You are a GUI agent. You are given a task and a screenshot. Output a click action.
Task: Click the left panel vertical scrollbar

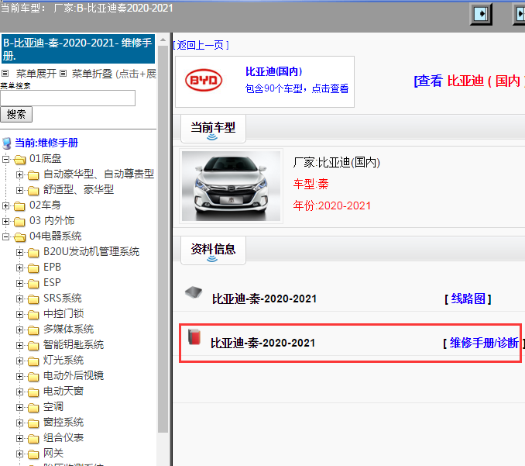click(163, 240)
